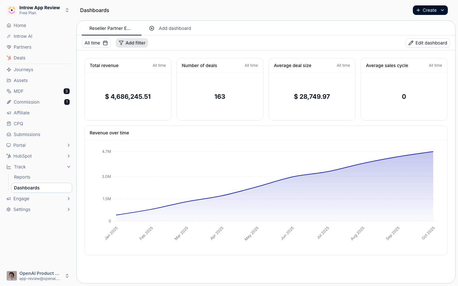Click the Engage megaphone icon
This screenshot has height=286, width=458.
(9, 199)
